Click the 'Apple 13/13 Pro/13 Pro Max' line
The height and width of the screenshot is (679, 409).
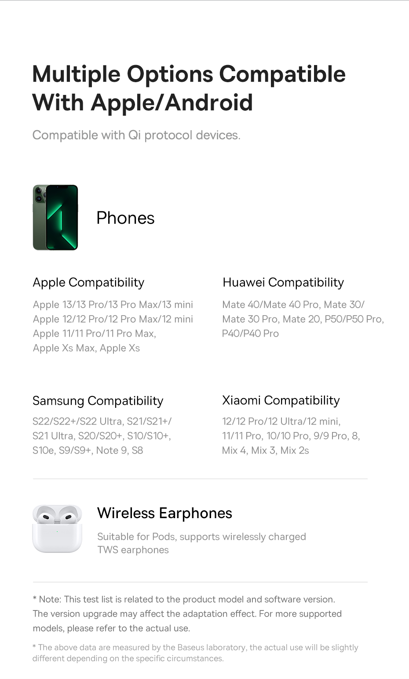113,305
